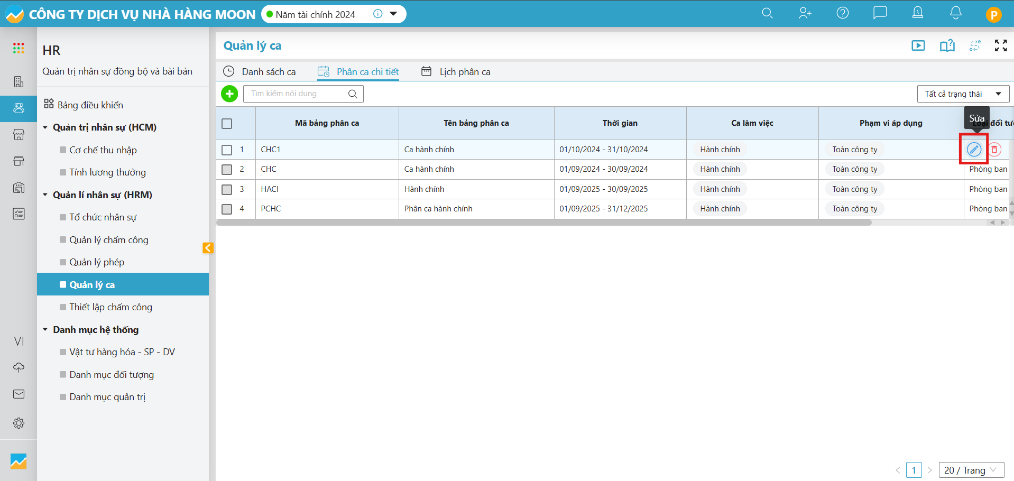The height and width of the screenshot is (481, 1014).
Task: Open the 'Tất cả trạng thái' status dropdown
Action: (x=963, y=94)
